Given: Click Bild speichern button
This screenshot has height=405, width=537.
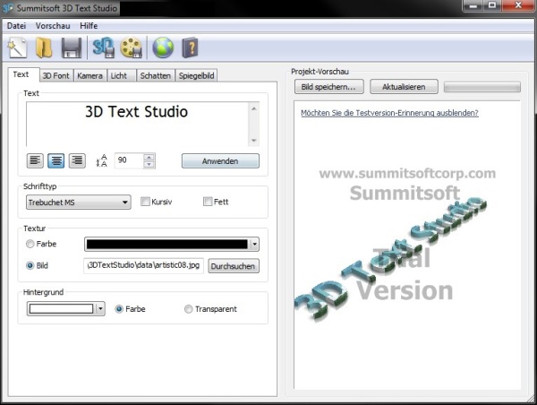Looking at the screenshot, I should click(x=328, y=87).
